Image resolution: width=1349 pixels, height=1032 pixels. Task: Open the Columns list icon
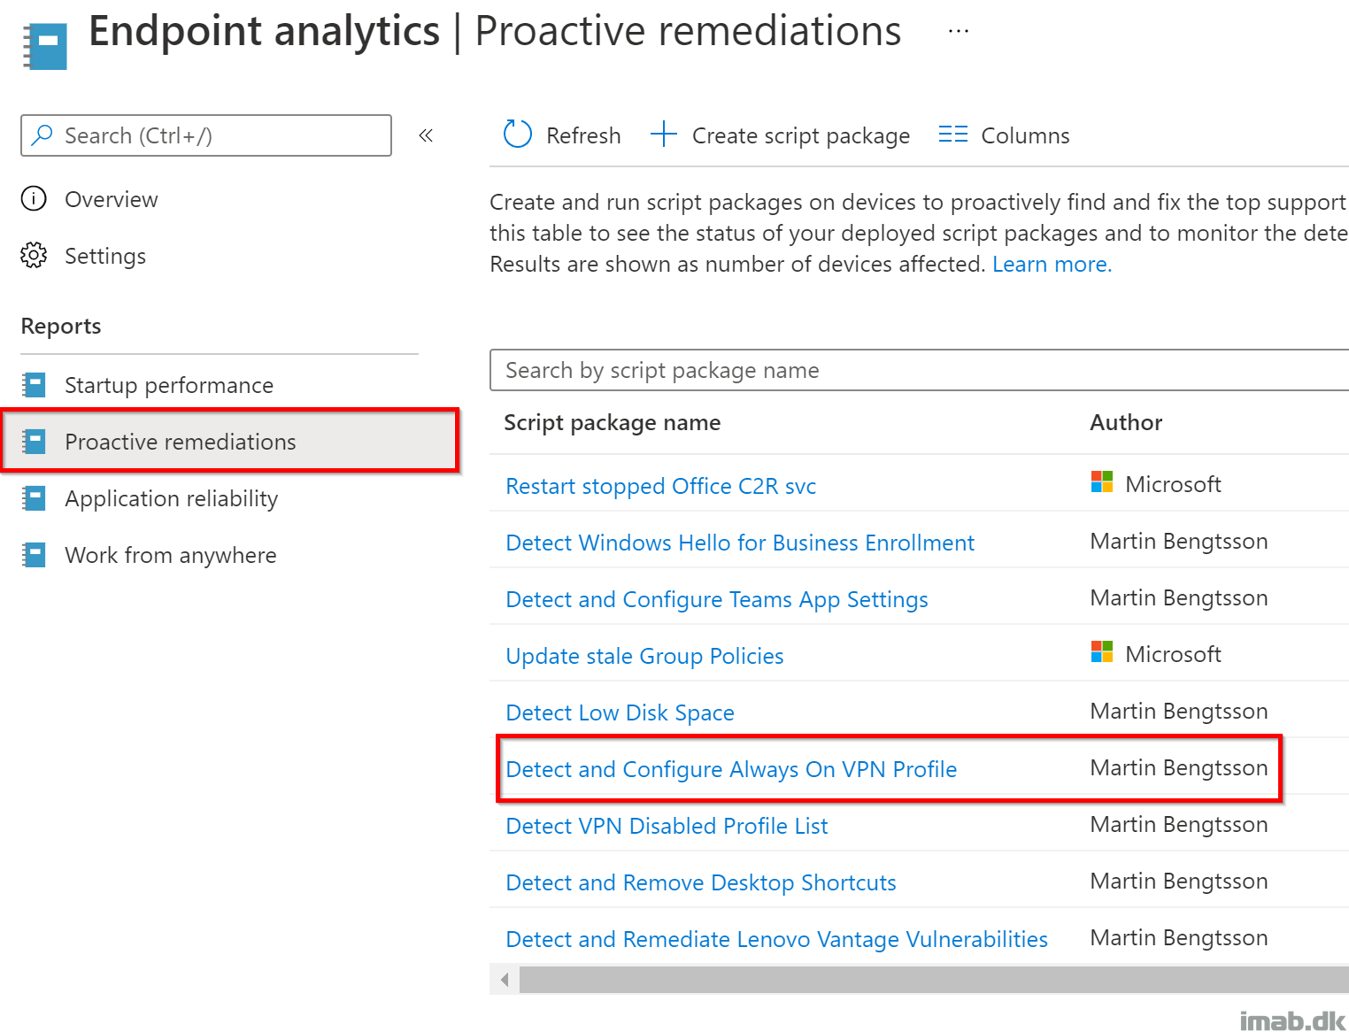point(952,135)
